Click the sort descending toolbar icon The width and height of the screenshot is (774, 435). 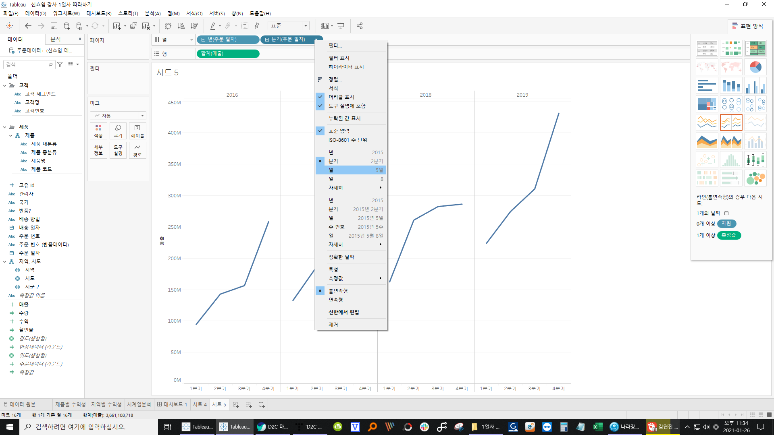click(x=194, y=26)
